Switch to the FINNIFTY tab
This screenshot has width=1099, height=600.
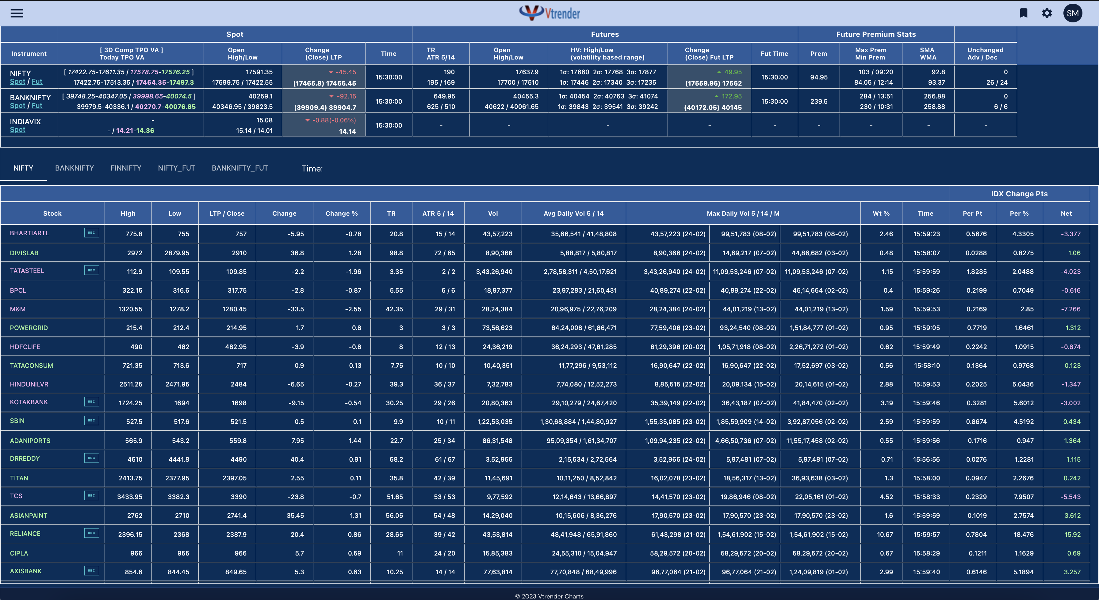point(126,168)
